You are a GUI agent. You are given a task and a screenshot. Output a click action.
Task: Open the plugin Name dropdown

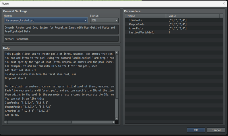point(46,20)
